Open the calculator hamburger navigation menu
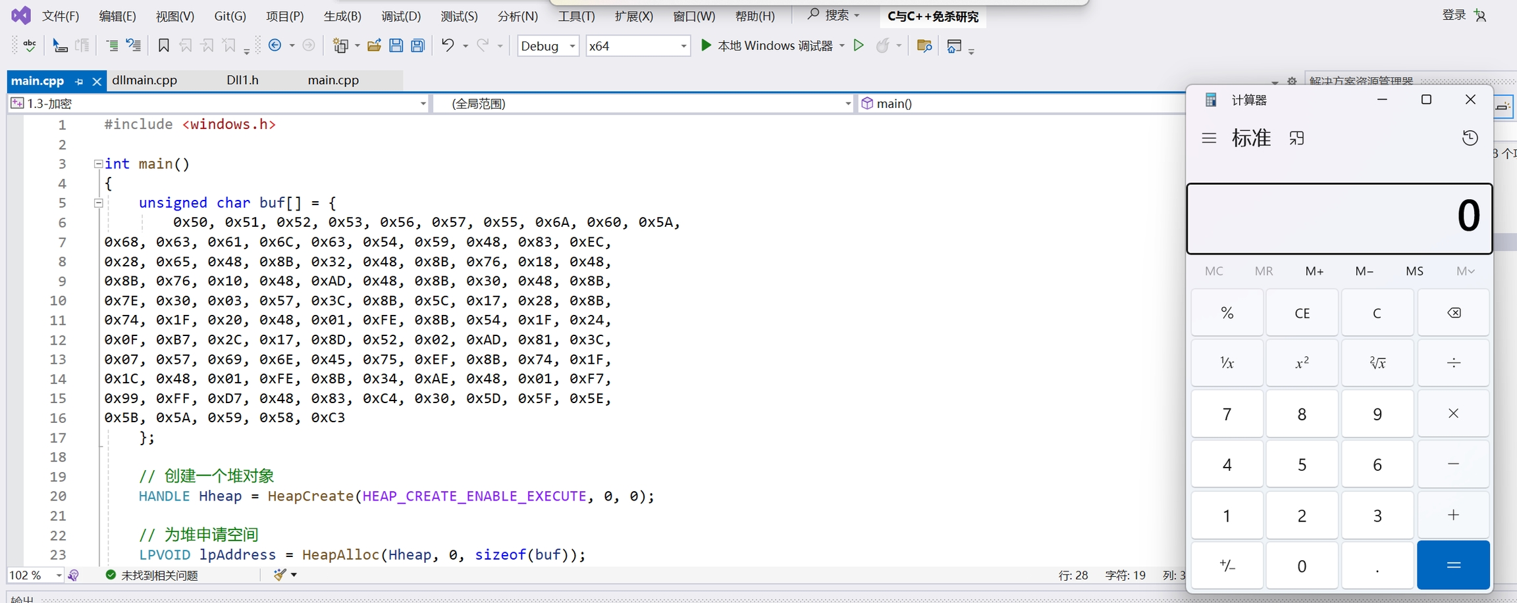1517x603 pixels. 1209,138
